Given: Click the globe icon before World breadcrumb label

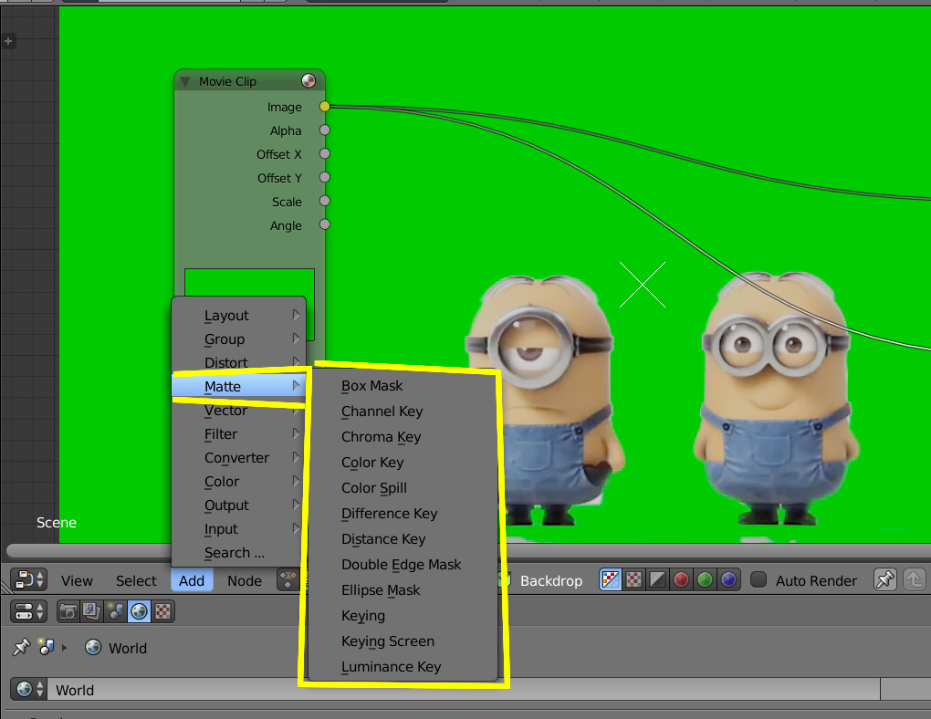Looking at the screenshot, I should pos(93,647).
